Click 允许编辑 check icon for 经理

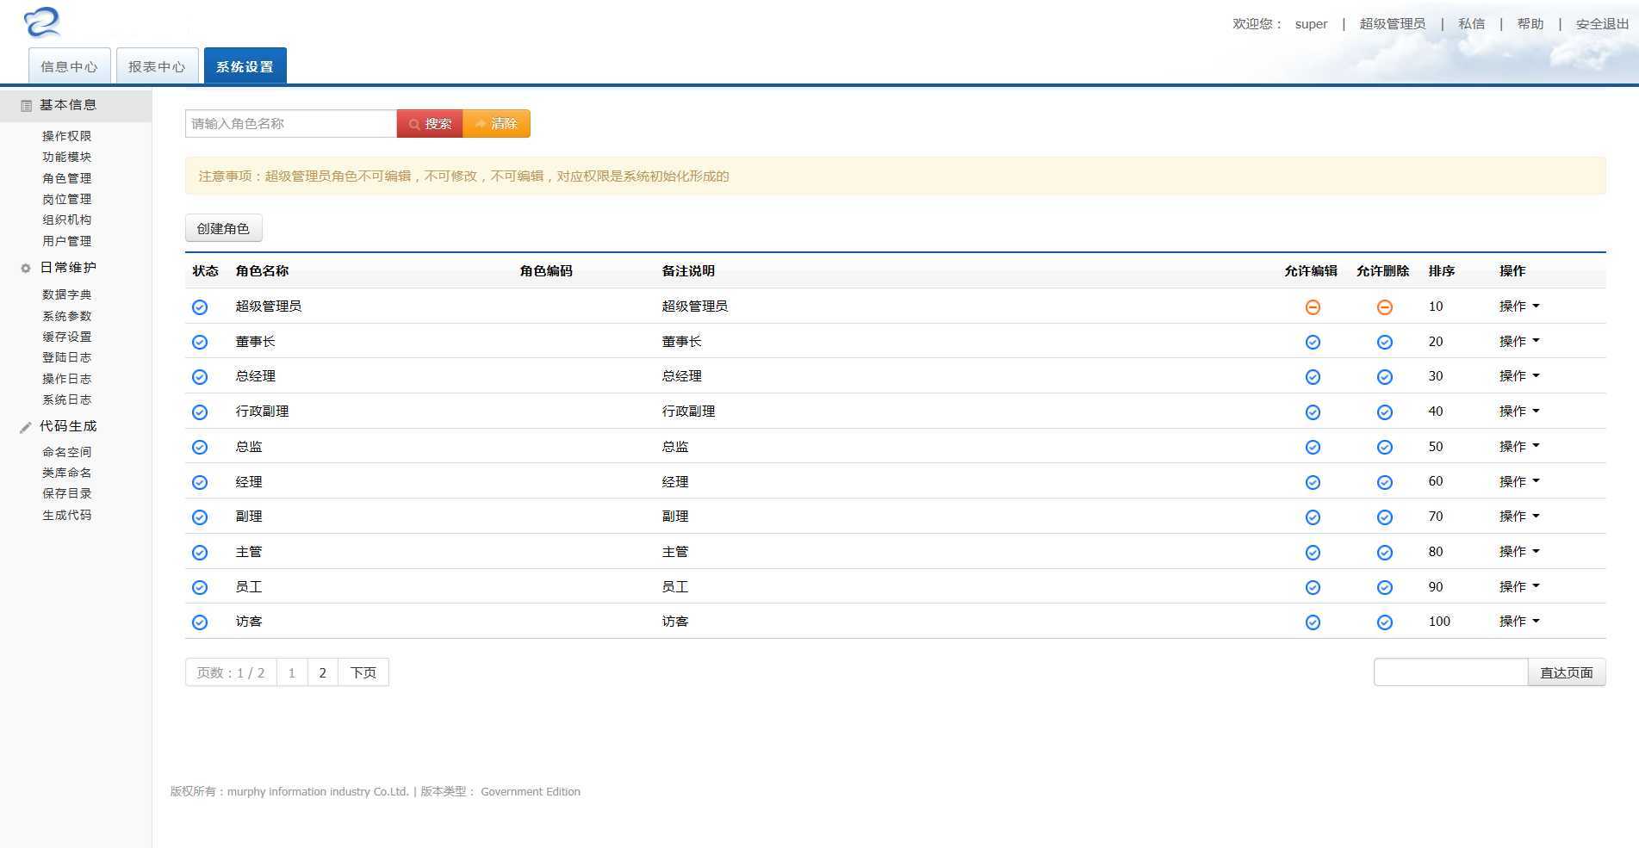tap(1313, 483)
